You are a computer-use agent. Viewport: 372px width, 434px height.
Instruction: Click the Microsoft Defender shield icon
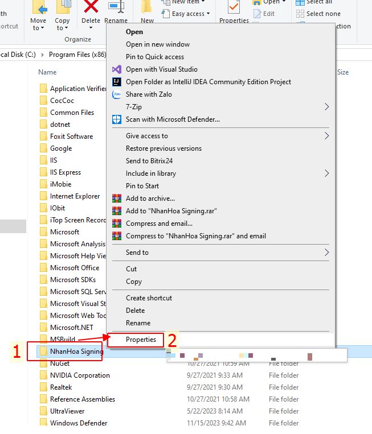[117, 119]
